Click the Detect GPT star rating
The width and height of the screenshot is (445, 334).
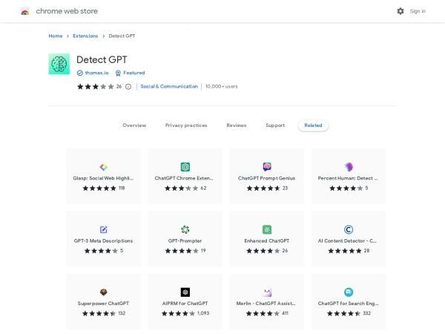pos(96,87)
